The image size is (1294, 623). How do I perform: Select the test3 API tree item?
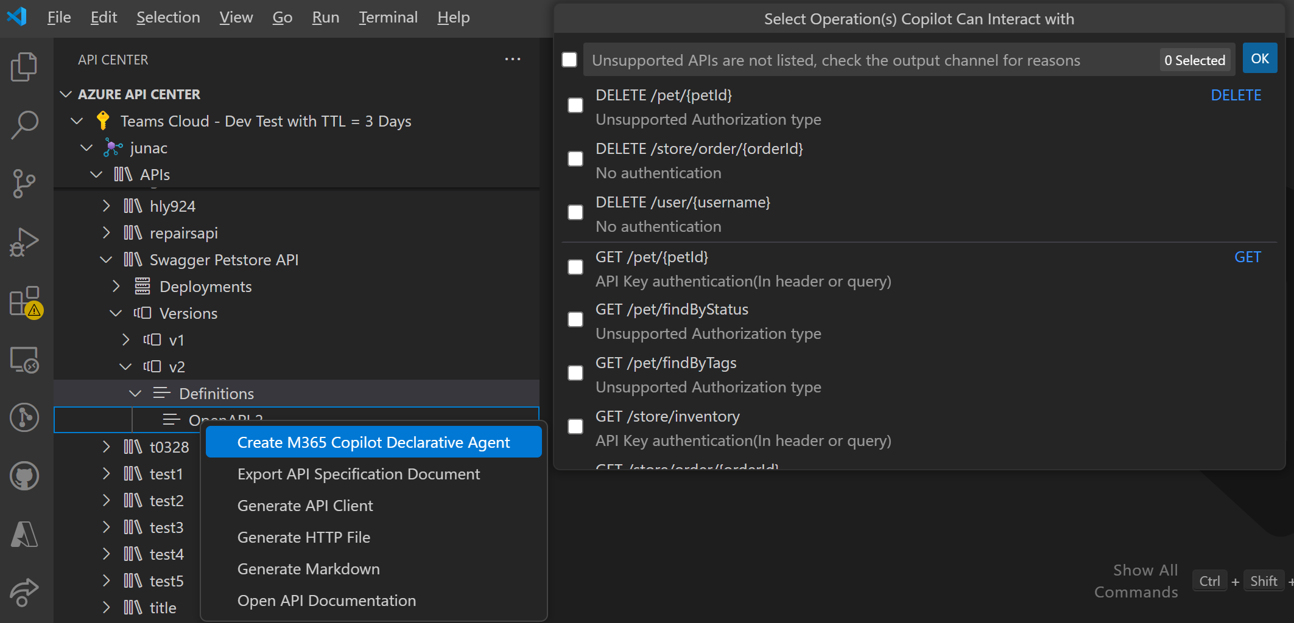click(x=166, y=527)
